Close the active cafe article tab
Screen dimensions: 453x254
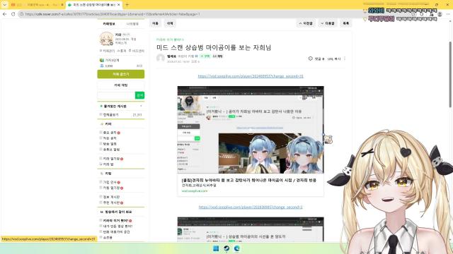click(119, 5)
